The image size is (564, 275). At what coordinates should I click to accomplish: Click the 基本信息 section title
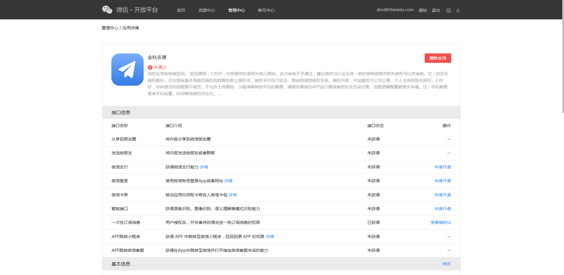(x=121, y=264)
